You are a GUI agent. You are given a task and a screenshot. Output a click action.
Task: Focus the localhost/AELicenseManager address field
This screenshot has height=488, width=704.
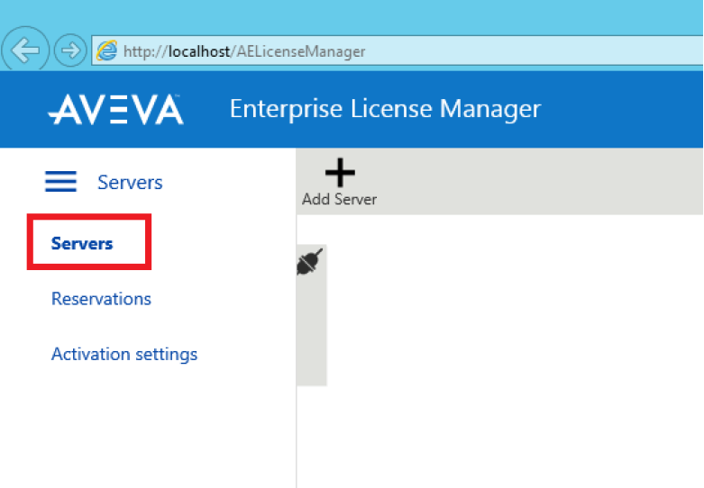pyautogui.click(x=398, y=50)
